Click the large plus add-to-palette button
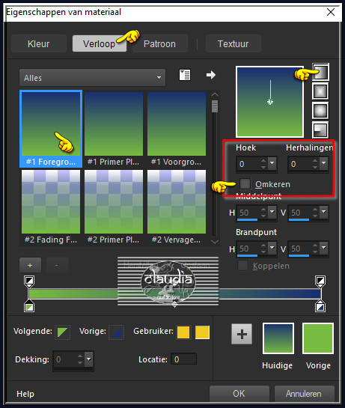Screen dimensions: 345x408 (x=242, y=334)
